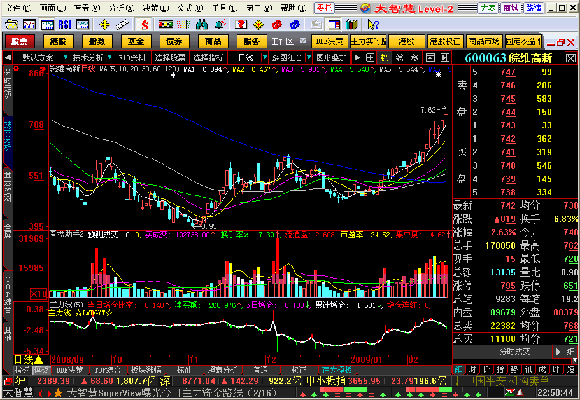Click the play arrow after 图形叠加
580x400 pixels.
357,58
